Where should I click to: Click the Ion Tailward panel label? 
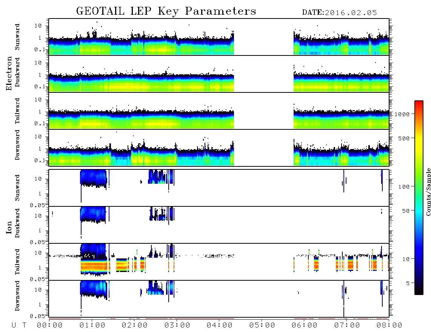pyautogui.click(x=17, y=262)
